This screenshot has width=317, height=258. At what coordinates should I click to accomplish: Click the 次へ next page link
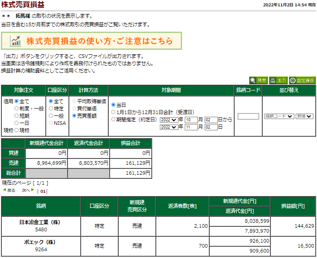coord(28,190)
